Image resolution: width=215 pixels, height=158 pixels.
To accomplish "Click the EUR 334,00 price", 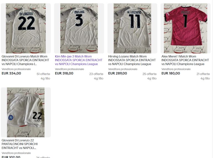I will point(11,73).
